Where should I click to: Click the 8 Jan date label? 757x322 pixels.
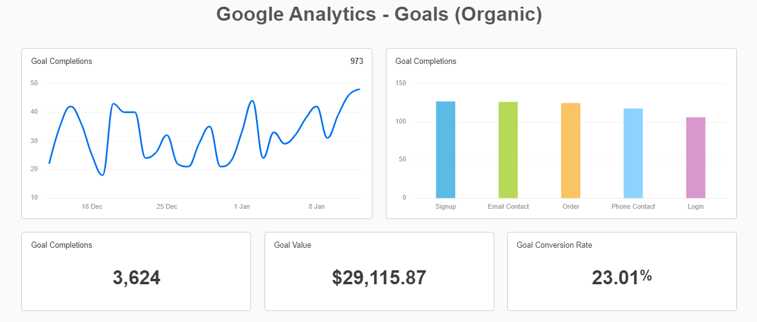(316, 206)
